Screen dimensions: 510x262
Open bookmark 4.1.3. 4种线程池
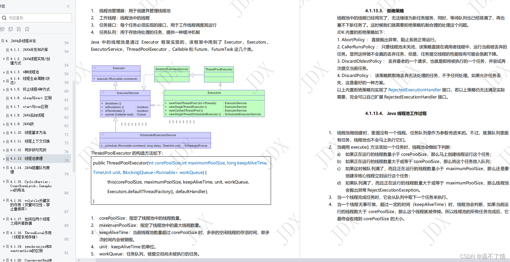tap(25, 72)
